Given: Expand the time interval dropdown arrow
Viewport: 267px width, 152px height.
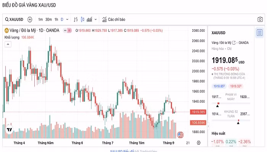Looking at the screenshot, I should [67, 19].
